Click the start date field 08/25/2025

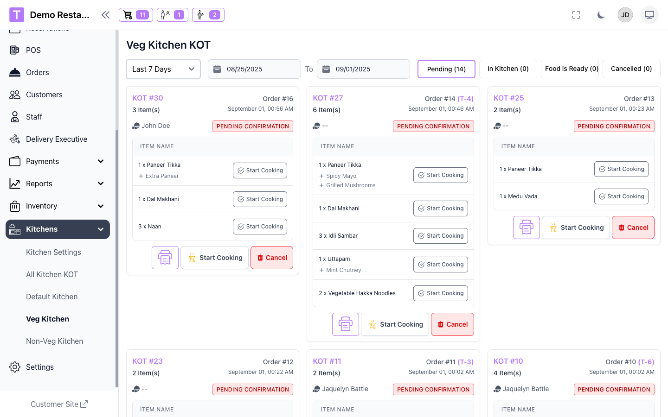pos(254,69)
